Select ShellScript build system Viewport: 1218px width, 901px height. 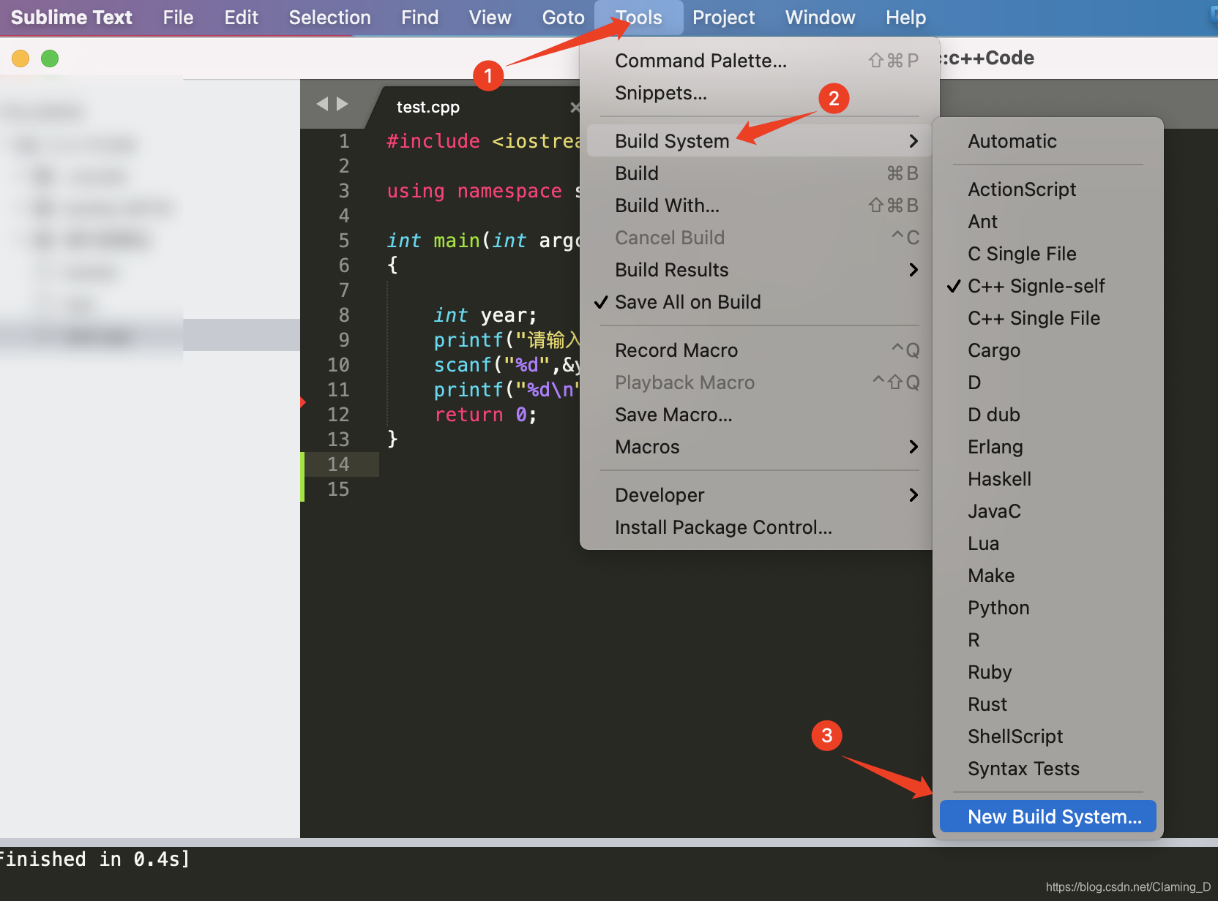click(x=1047, y=736)
